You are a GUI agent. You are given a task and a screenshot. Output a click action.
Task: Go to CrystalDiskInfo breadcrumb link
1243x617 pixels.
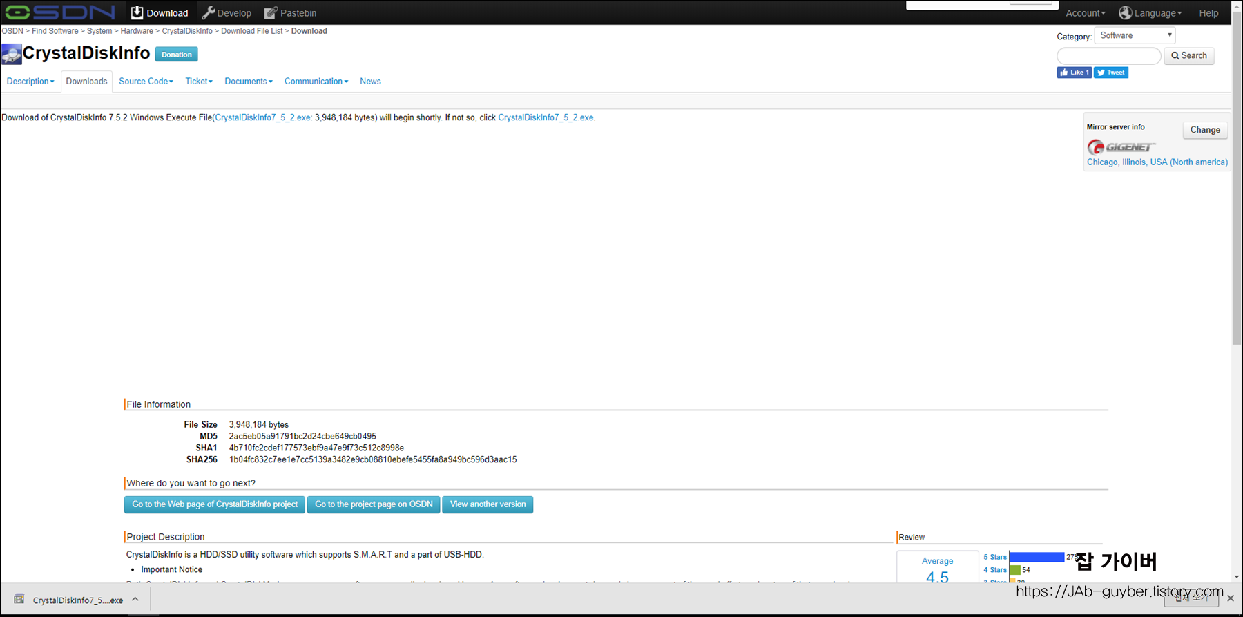point(187,31)
